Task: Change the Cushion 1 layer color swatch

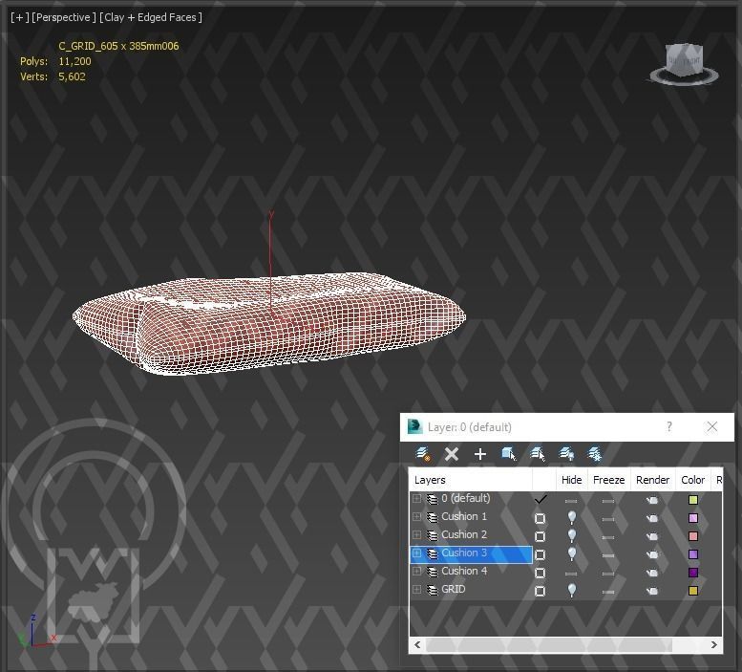Action: [693, 518]
